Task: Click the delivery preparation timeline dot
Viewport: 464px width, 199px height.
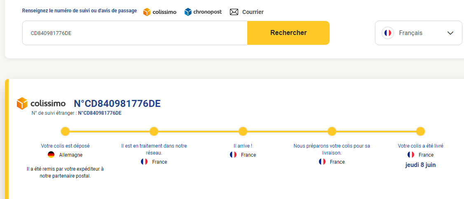Action: [x=332, y=132]
